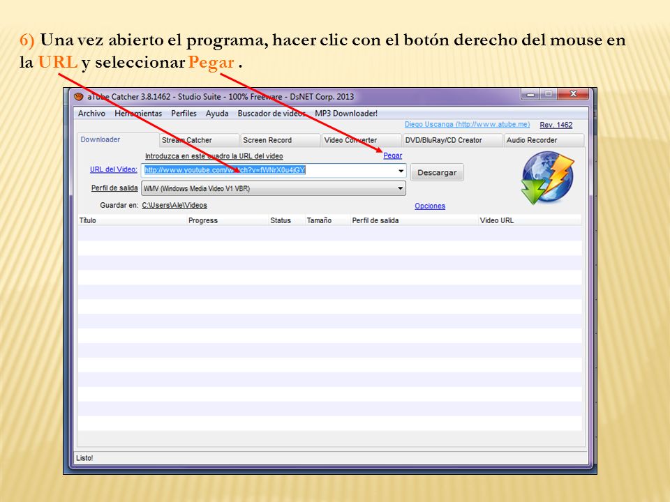Open the Perfiles menu
Screen dimensions: 670x502
click(184, 113)
